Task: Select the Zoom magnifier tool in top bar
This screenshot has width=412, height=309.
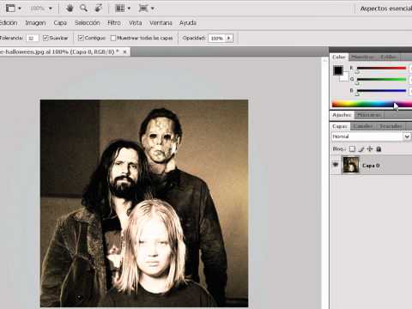Action: (84, 8)
